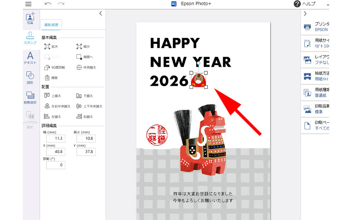Open paper type setting (普通紙)
The width and height of the screenshot is (352, 220).
click(x=315, y=92)
